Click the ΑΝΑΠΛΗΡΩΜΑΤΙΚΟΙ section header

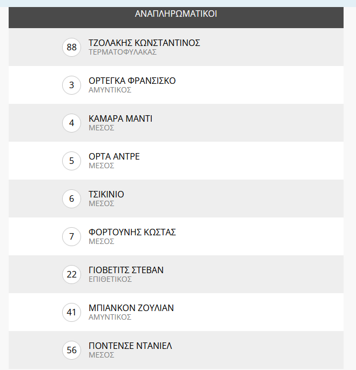point(176,14)
